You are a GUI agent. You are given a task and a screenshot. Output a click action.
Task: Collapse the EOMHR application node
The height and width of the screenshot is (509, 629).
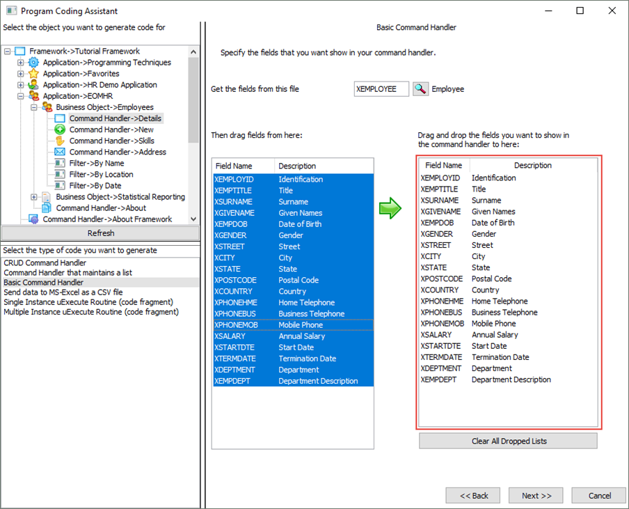[20, 96]
